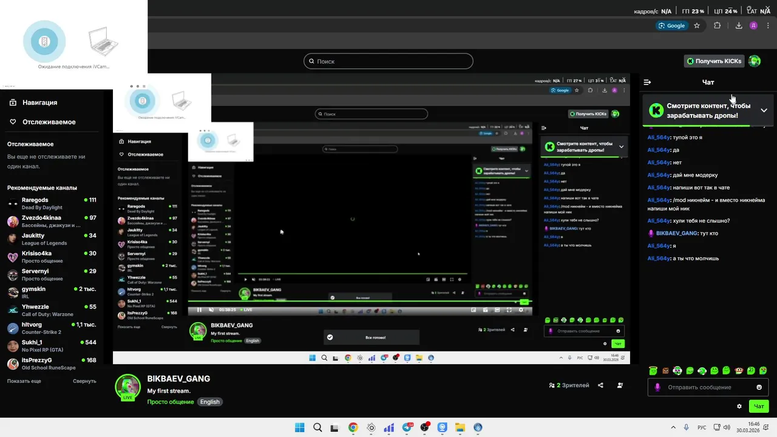777x437 pixels.
Task: Click the Krisiso4ka channel avatar
Action: (12, 257)
